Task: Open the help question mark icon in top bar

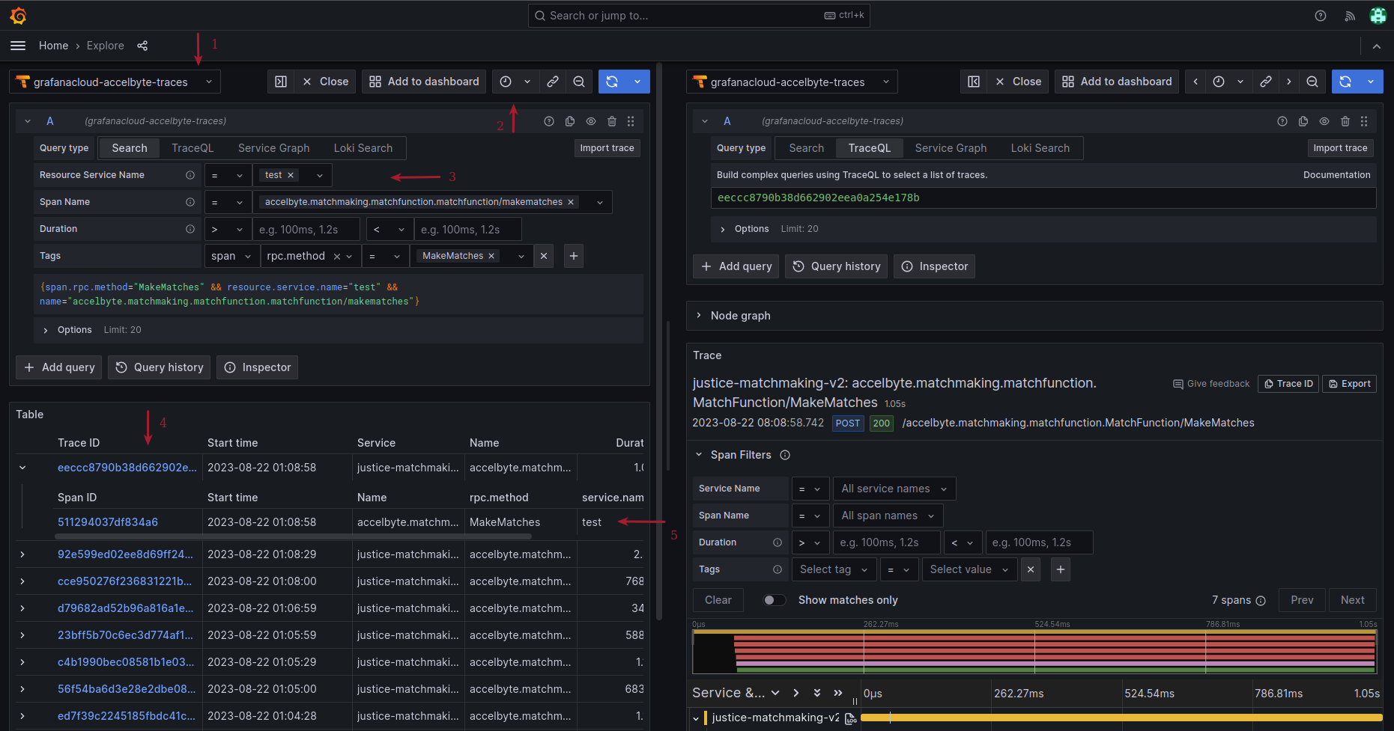Action: click(1321, 16)
